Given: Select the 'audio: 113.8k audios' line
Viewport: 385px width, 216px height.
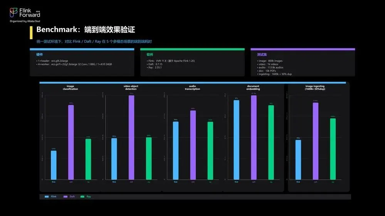Looking at the screenshot, I should pyautogui.click(x=270, y=67).
